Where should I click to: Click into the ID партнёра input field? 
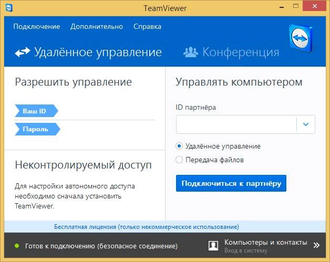click(x=236, y=124)
